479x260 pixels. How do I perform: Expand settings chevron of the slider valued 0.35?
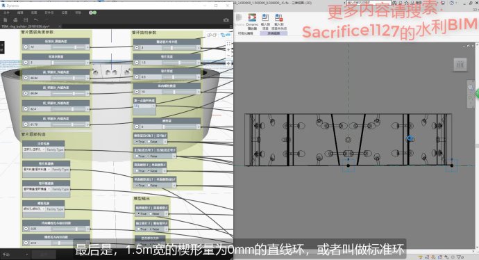point(26,229)
